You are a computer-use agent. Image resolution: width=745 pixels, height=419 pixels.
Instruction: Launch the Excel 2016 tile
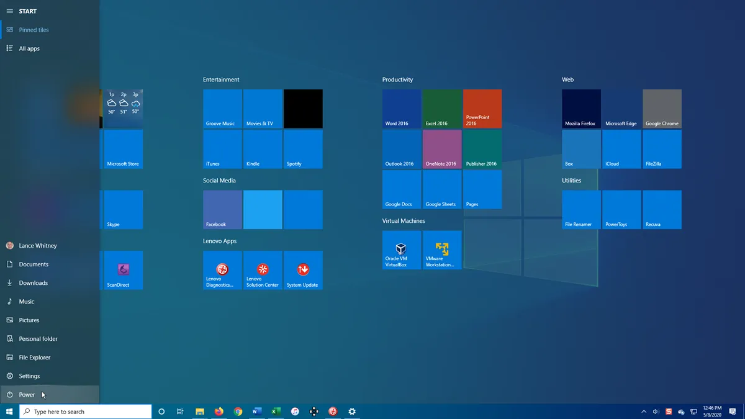coord(442,109)
